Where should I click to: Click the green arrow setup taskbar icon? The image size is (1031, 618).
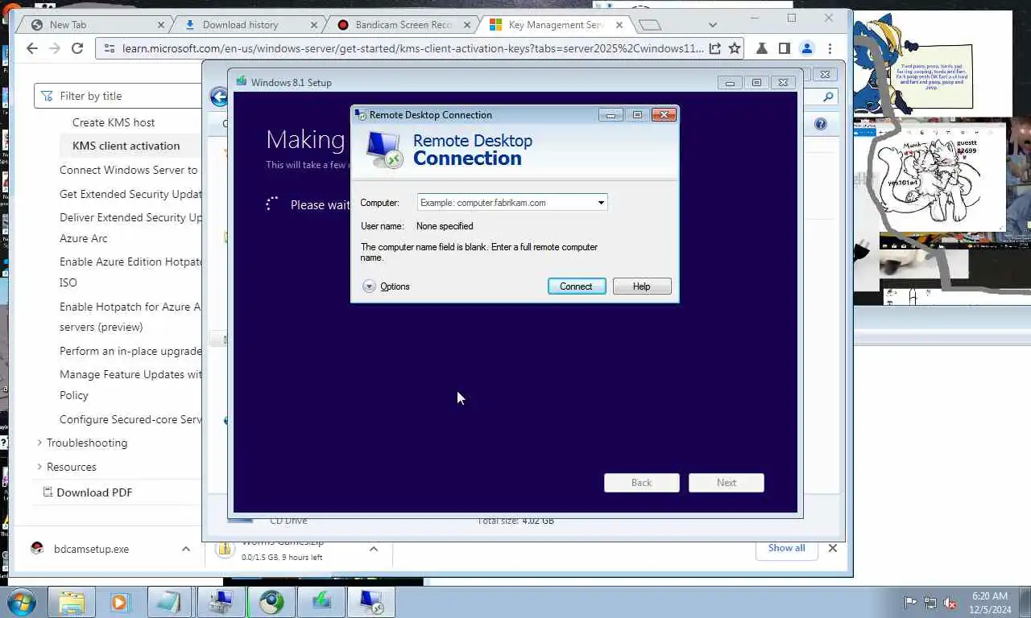pyautogui.click(x=321, y=602)
